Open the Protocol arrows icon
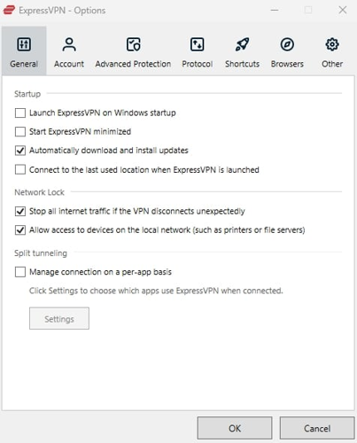Image resolution: width=357 pixels, height=443 pixels. [x=197, y=44]
